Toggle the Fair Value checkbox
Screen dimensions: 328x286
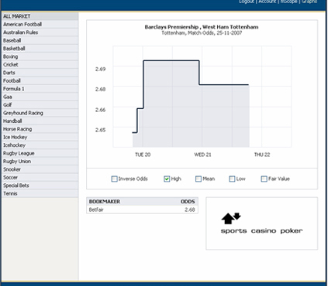click(x=264, y=179)
